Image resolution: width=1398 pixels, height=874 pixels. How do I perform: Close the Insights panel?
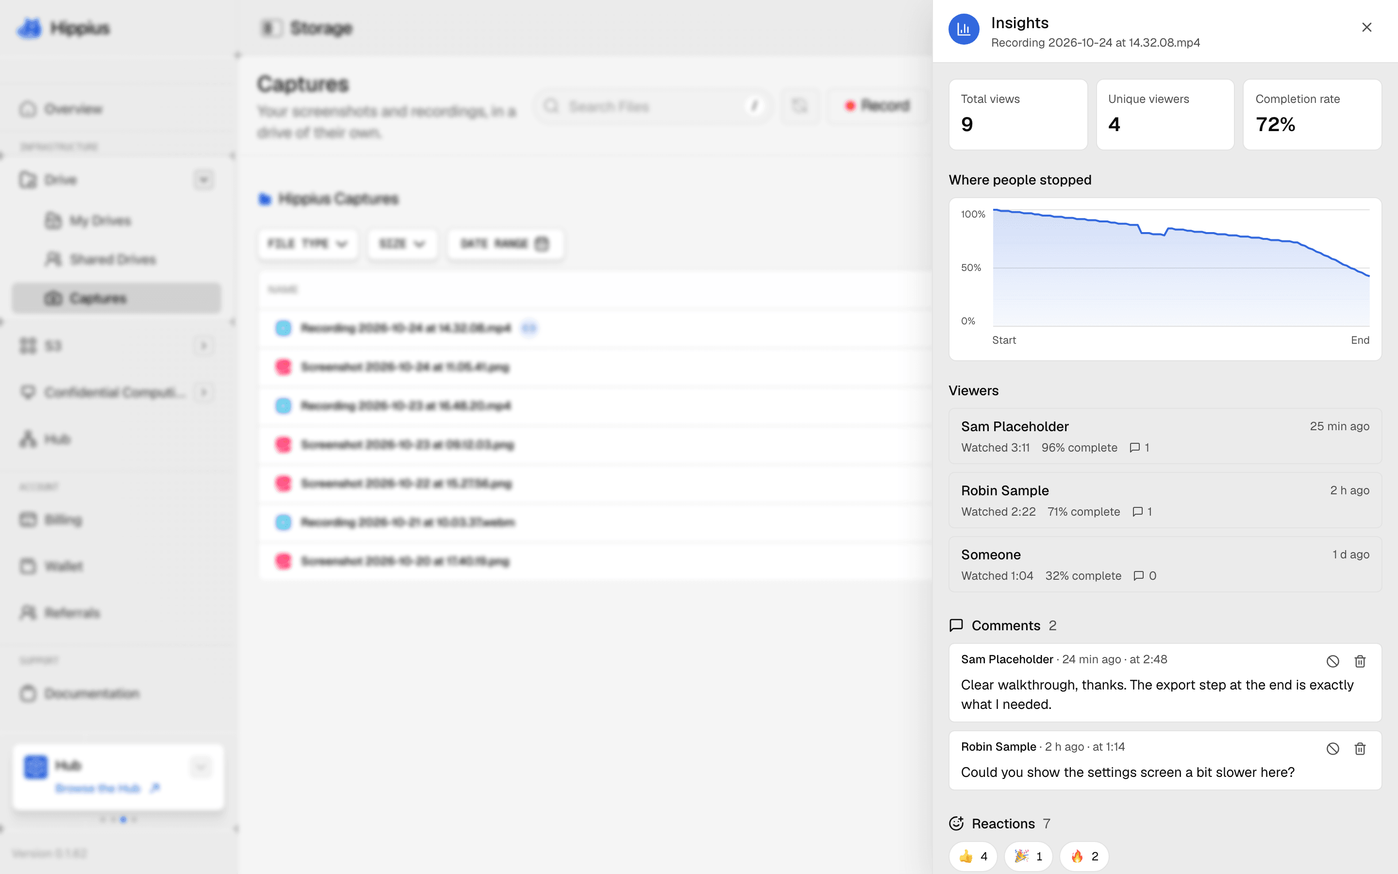[x=1366, y=27]
